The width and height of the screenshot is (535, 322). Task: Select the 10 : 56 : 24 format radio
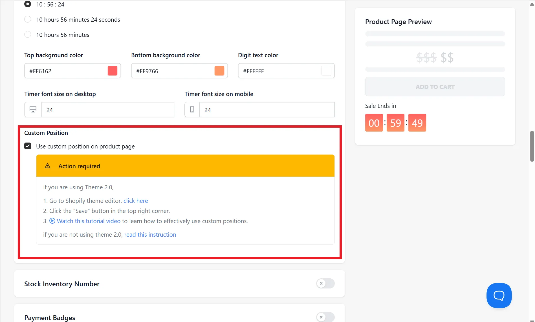28,4
